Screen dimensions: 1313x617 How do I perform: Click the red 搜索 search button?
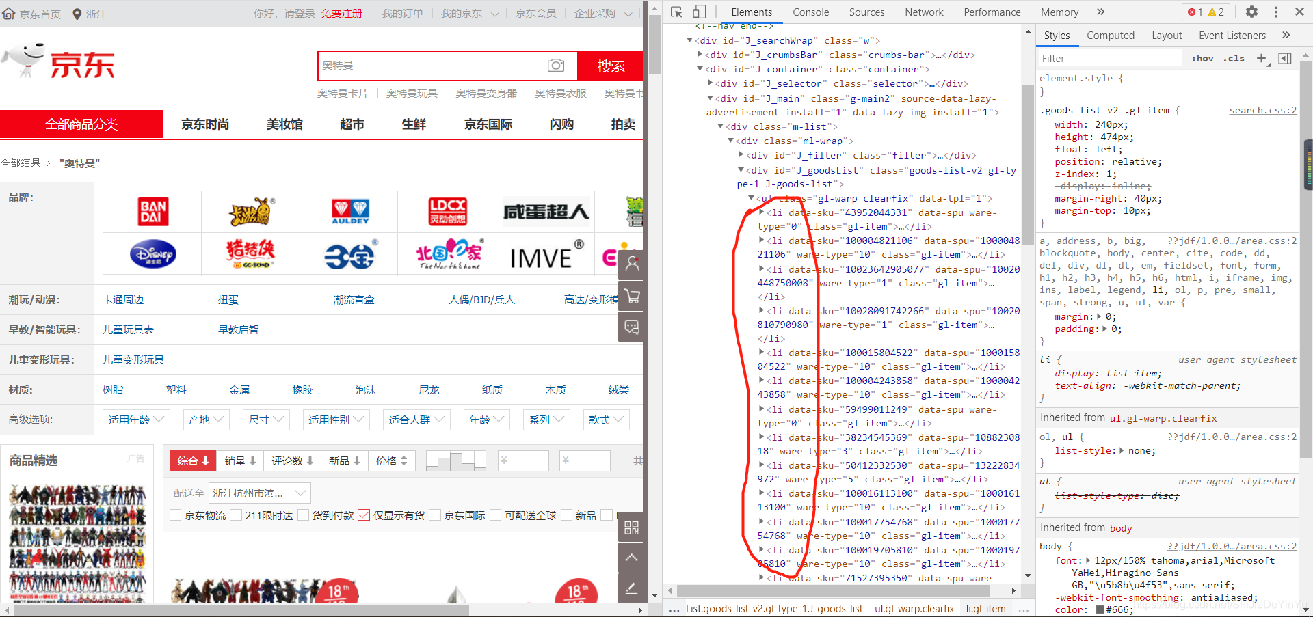click(611, 66)
